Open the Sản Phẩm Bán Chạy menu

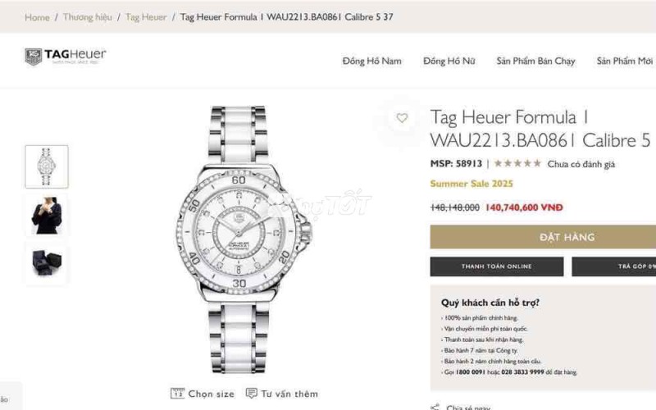point(535,61)
